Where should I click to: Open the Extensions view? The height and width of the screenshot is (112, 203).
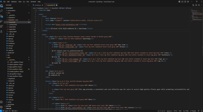(x=2, y=26)
